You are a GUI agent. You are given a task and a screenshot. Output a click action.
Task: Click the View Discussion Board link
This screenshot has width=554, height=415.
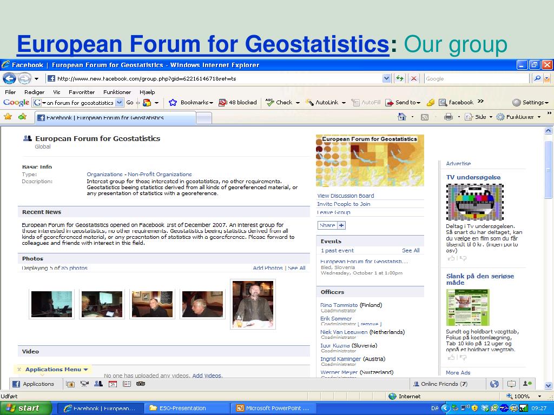346,196
